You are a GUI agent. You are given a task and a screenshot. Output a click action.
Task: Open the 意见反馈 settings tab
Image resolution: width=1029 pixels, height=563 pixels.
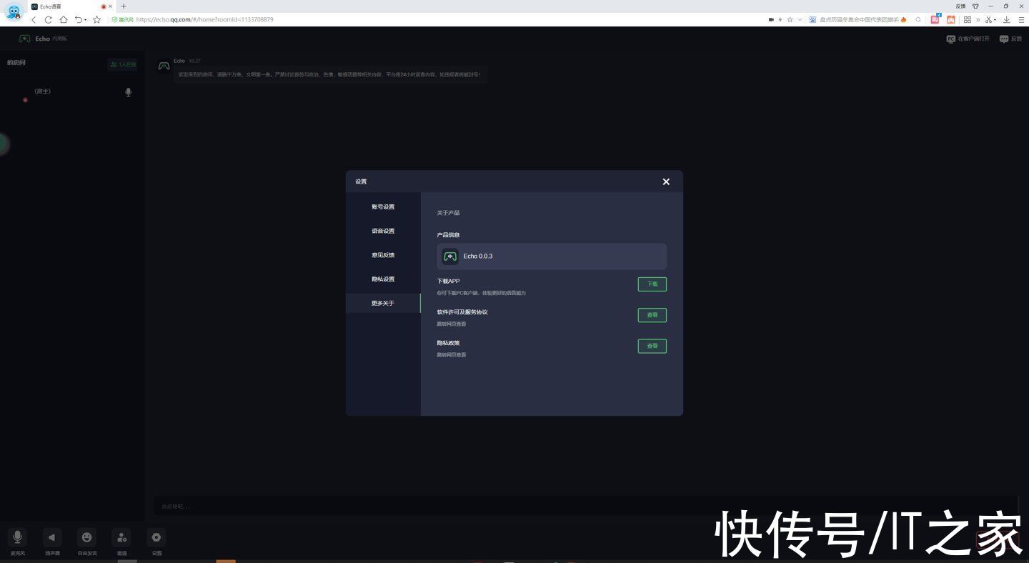[383, 255]
